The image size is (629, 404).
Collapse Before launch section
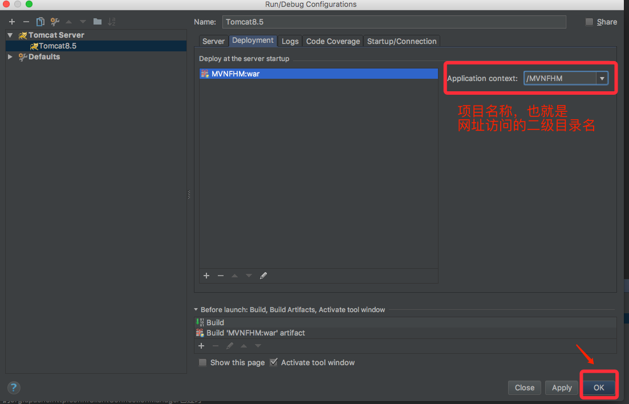pyautogui.click(x=196, y=310)
